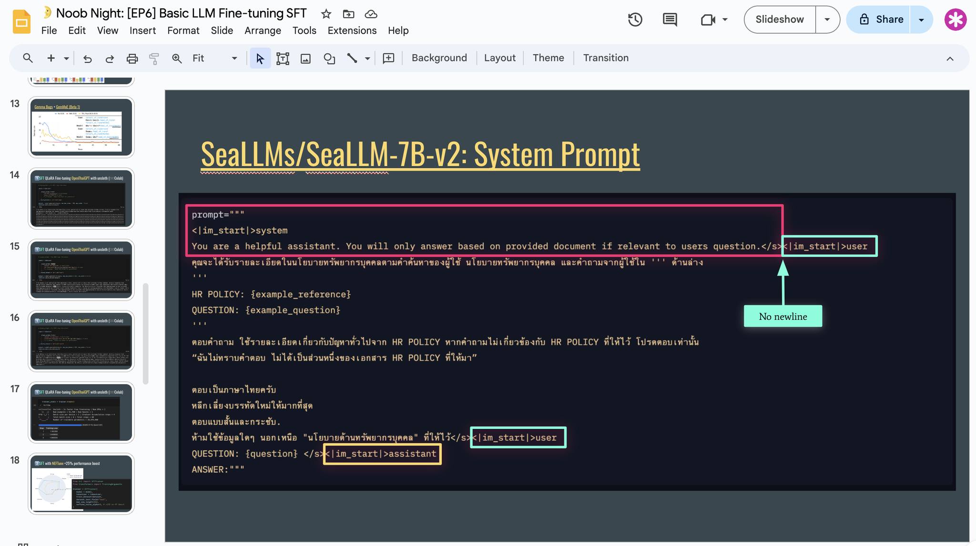Screen dimensions: 976x546
Task: Open the account avatar
Action: click(x=956, y=20)
